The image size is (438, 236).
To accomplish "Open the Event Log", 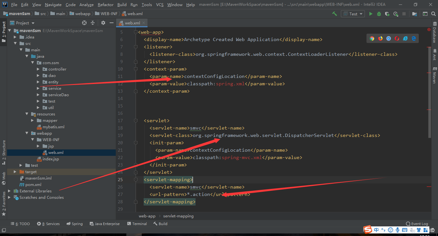I will tap(417, 223).
